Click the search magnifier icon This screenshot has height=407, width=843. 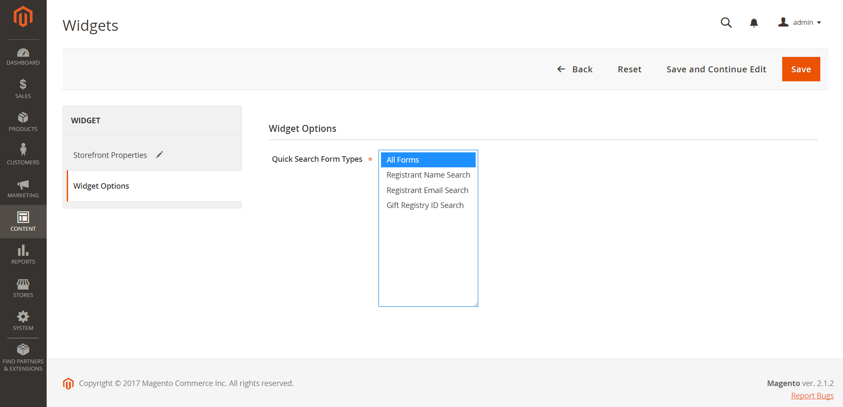coord(726,22)
